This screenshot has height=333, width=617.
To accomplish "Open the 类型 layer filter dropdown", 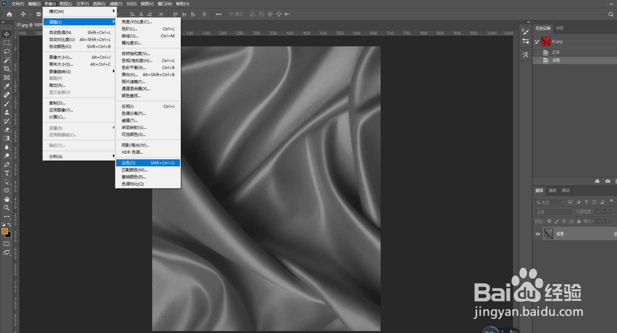I will 548,202.
